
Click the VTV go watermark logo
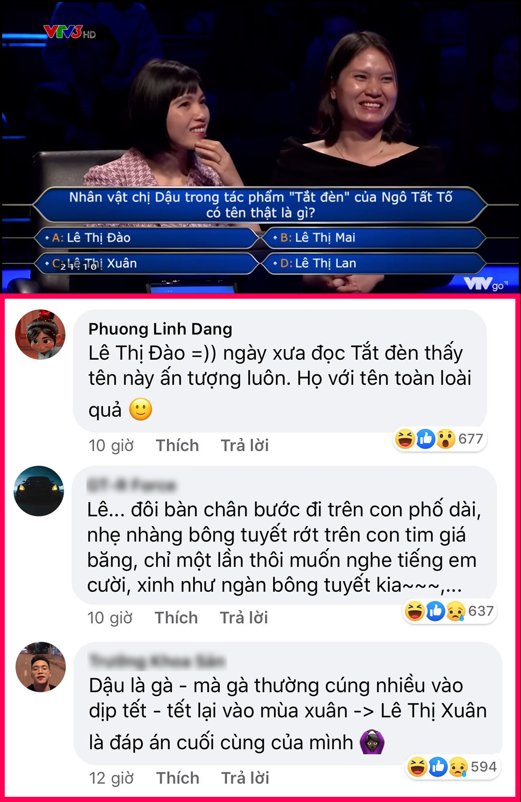click(485, 284)
